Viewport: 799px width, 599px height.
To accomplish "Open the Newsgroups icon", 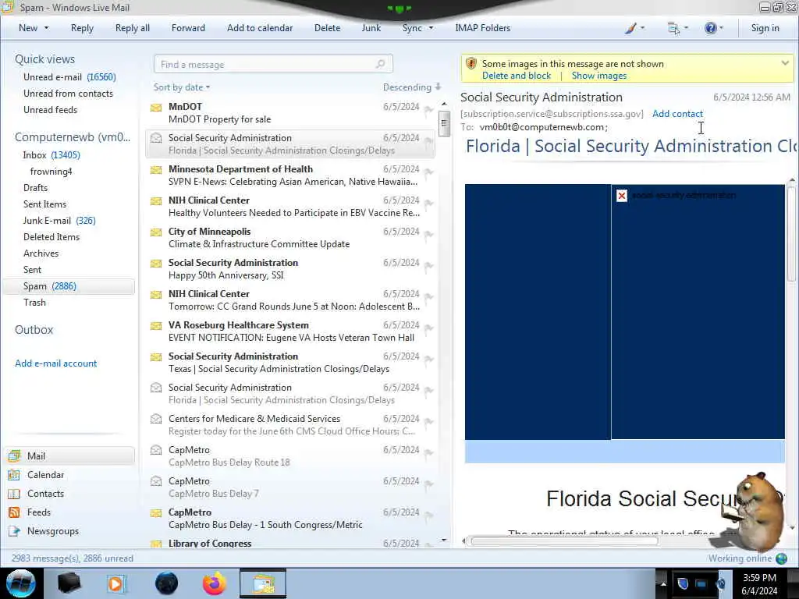I will (x=14, y=531).
